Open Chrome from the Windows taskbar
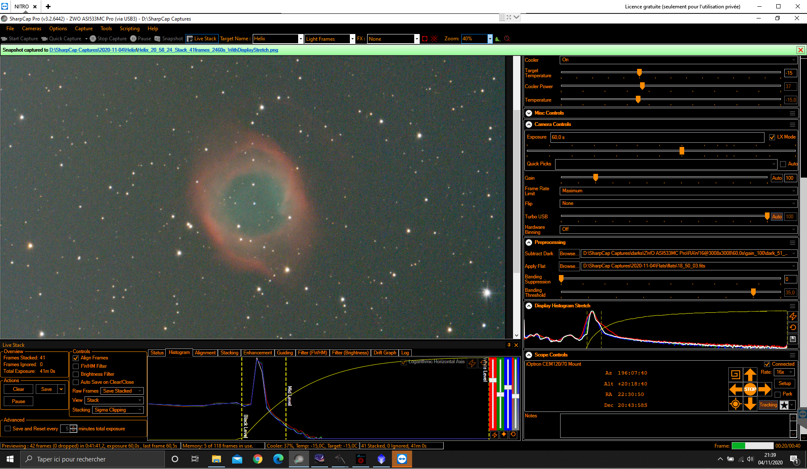 258,459
